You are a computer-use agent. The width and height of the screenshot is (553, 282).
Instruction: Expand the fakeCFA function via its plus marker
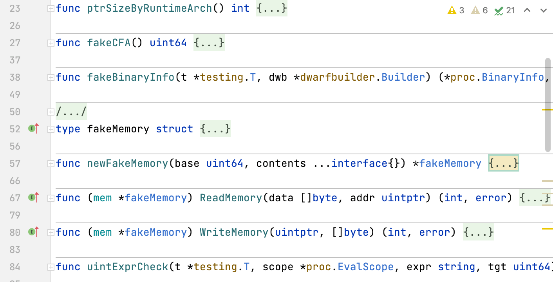[50, 42]
